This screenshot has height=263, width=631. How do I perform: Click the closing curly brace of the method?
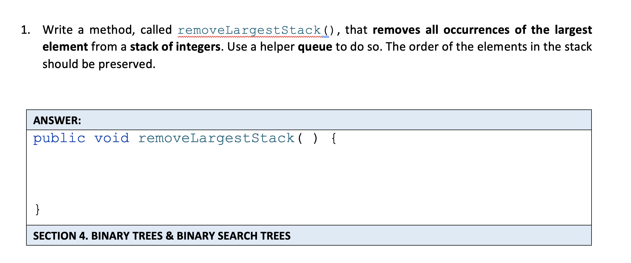(x=38, y=209)
